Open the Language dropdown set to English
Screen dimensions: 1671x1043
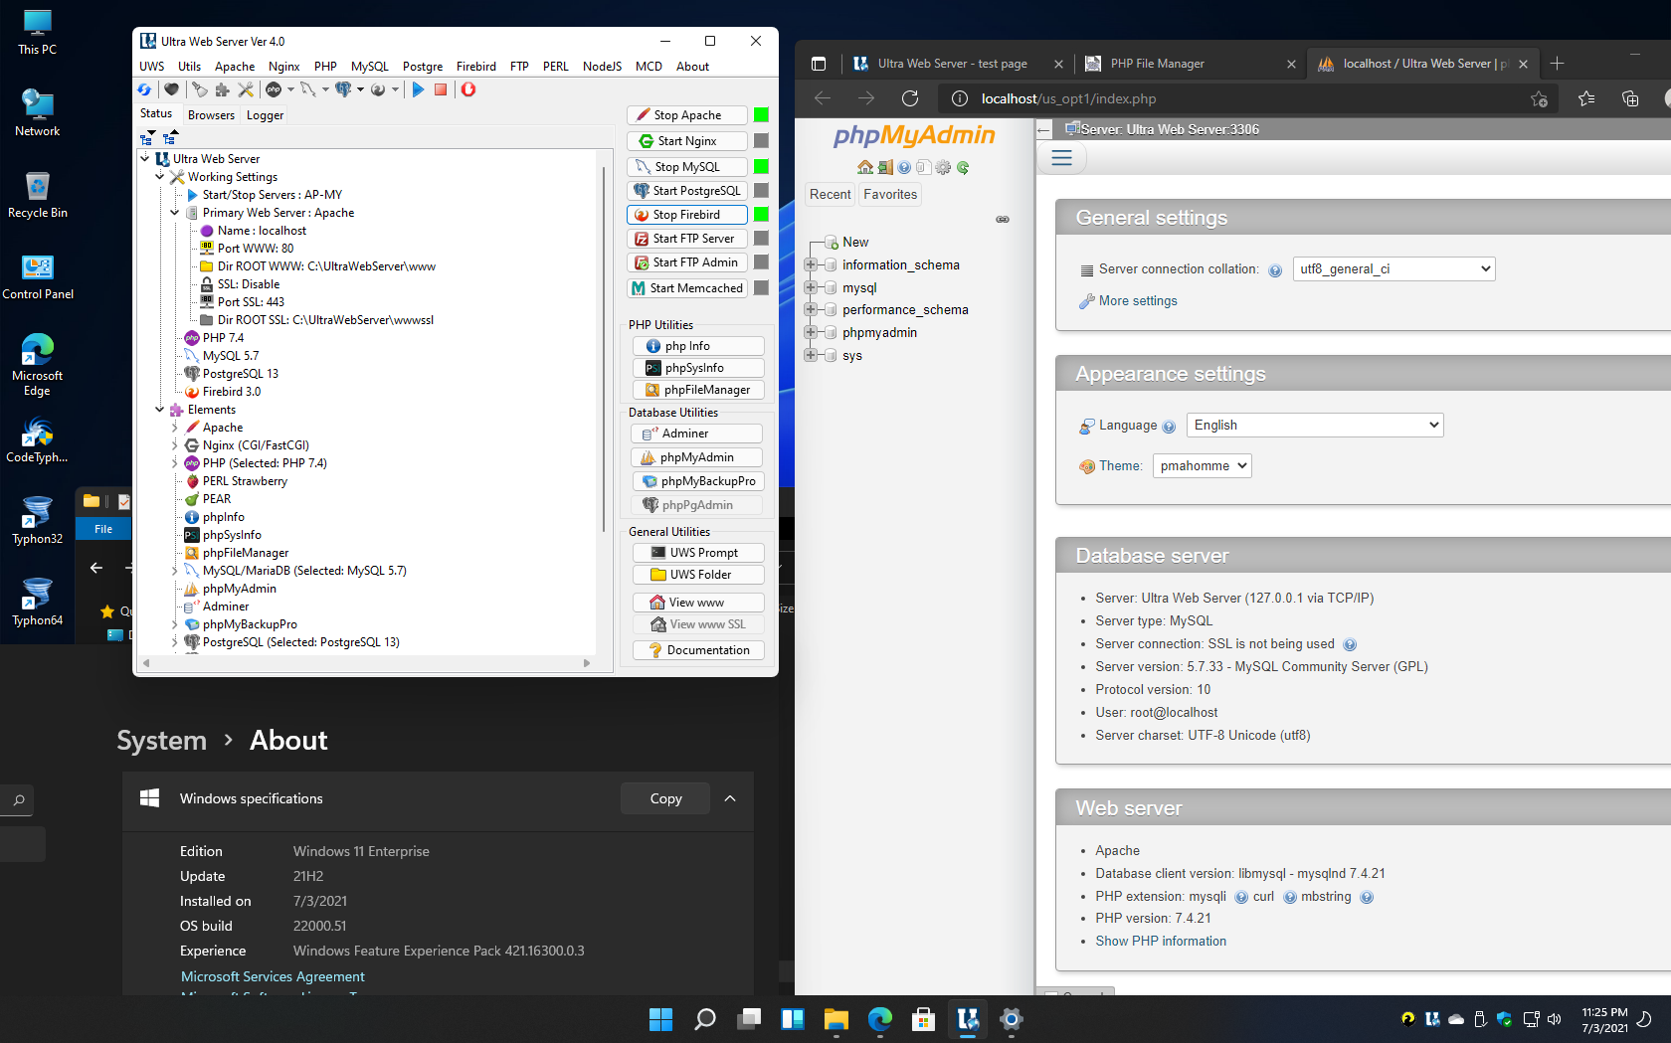point(1315,425)
